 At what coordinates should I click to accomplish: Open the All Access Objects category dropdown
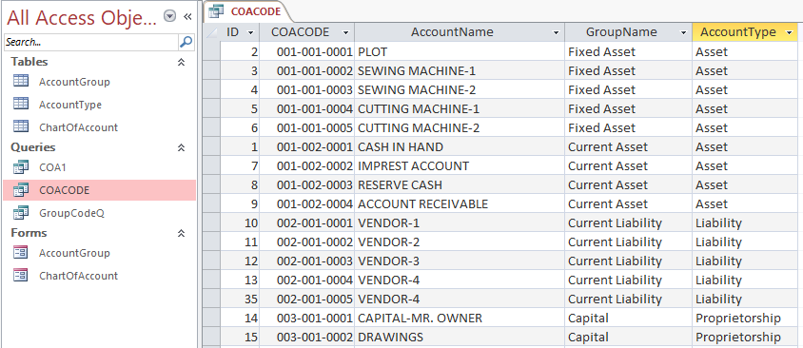click(x=170, y=16)
